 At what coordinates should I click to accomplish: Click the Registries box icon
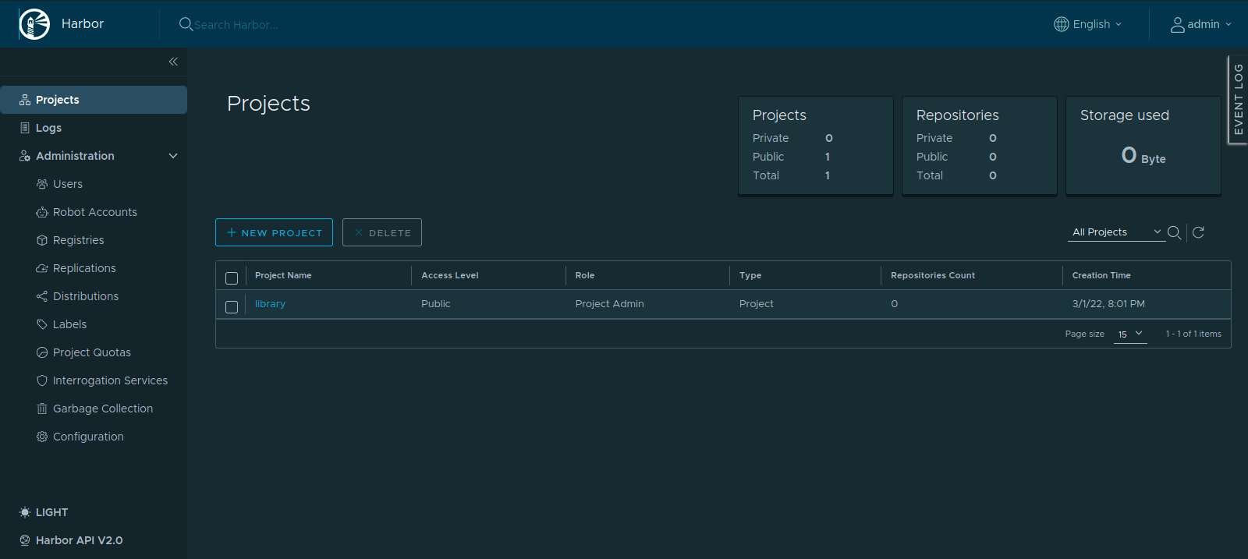coord(42,240)
